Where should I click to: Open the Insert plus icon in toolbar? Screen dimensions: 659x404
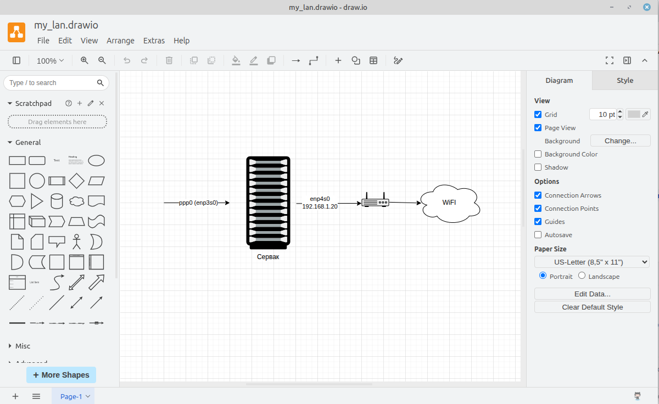pyautogui.click(x=338, y=60)
